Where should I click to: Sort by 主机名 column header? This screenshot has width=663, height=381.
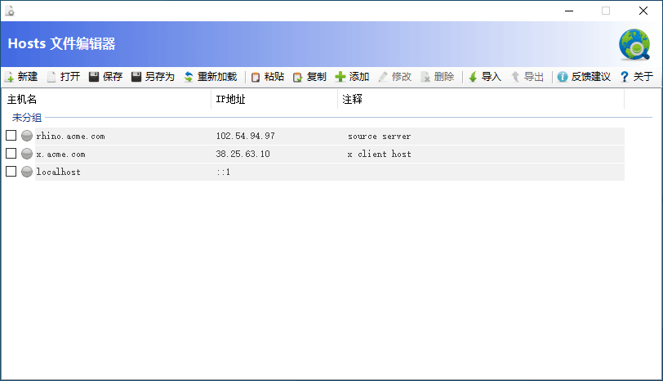pyautogui.click(x=106, y=99)
